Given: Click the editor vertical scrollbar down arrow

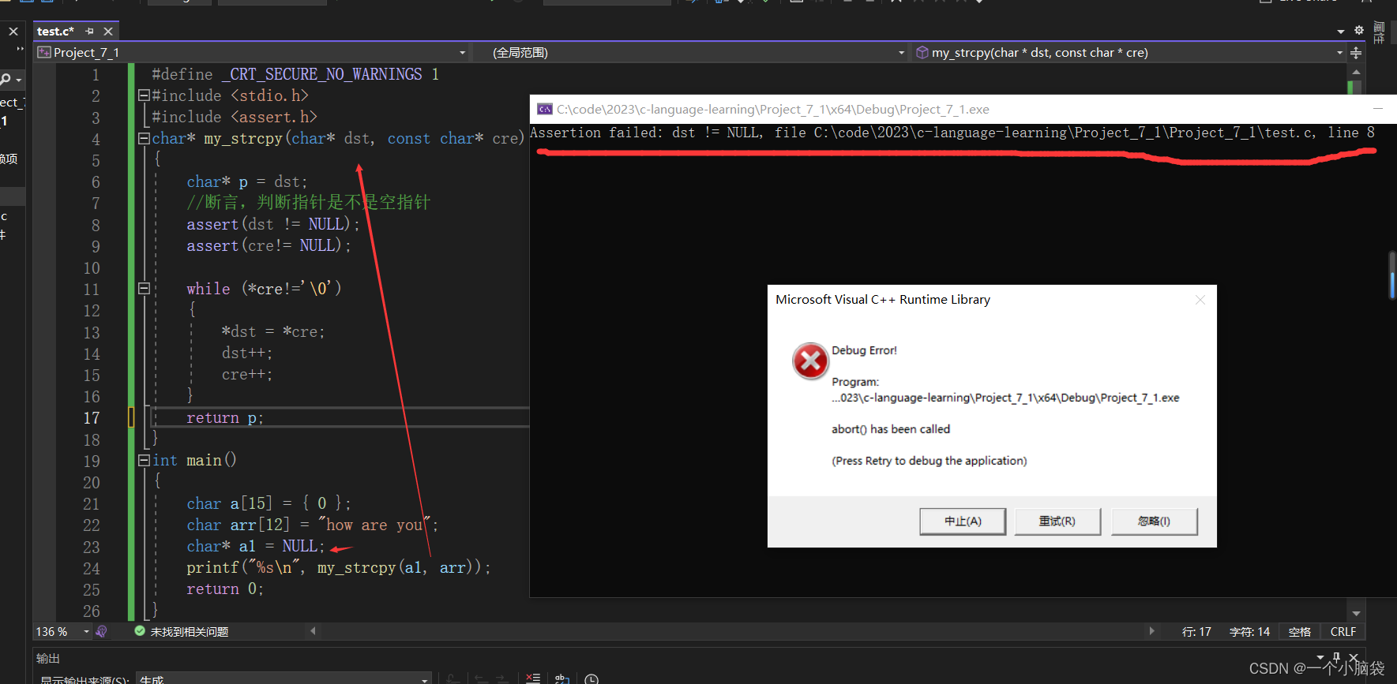Looking at the screenshot, I should point(1356,613).
